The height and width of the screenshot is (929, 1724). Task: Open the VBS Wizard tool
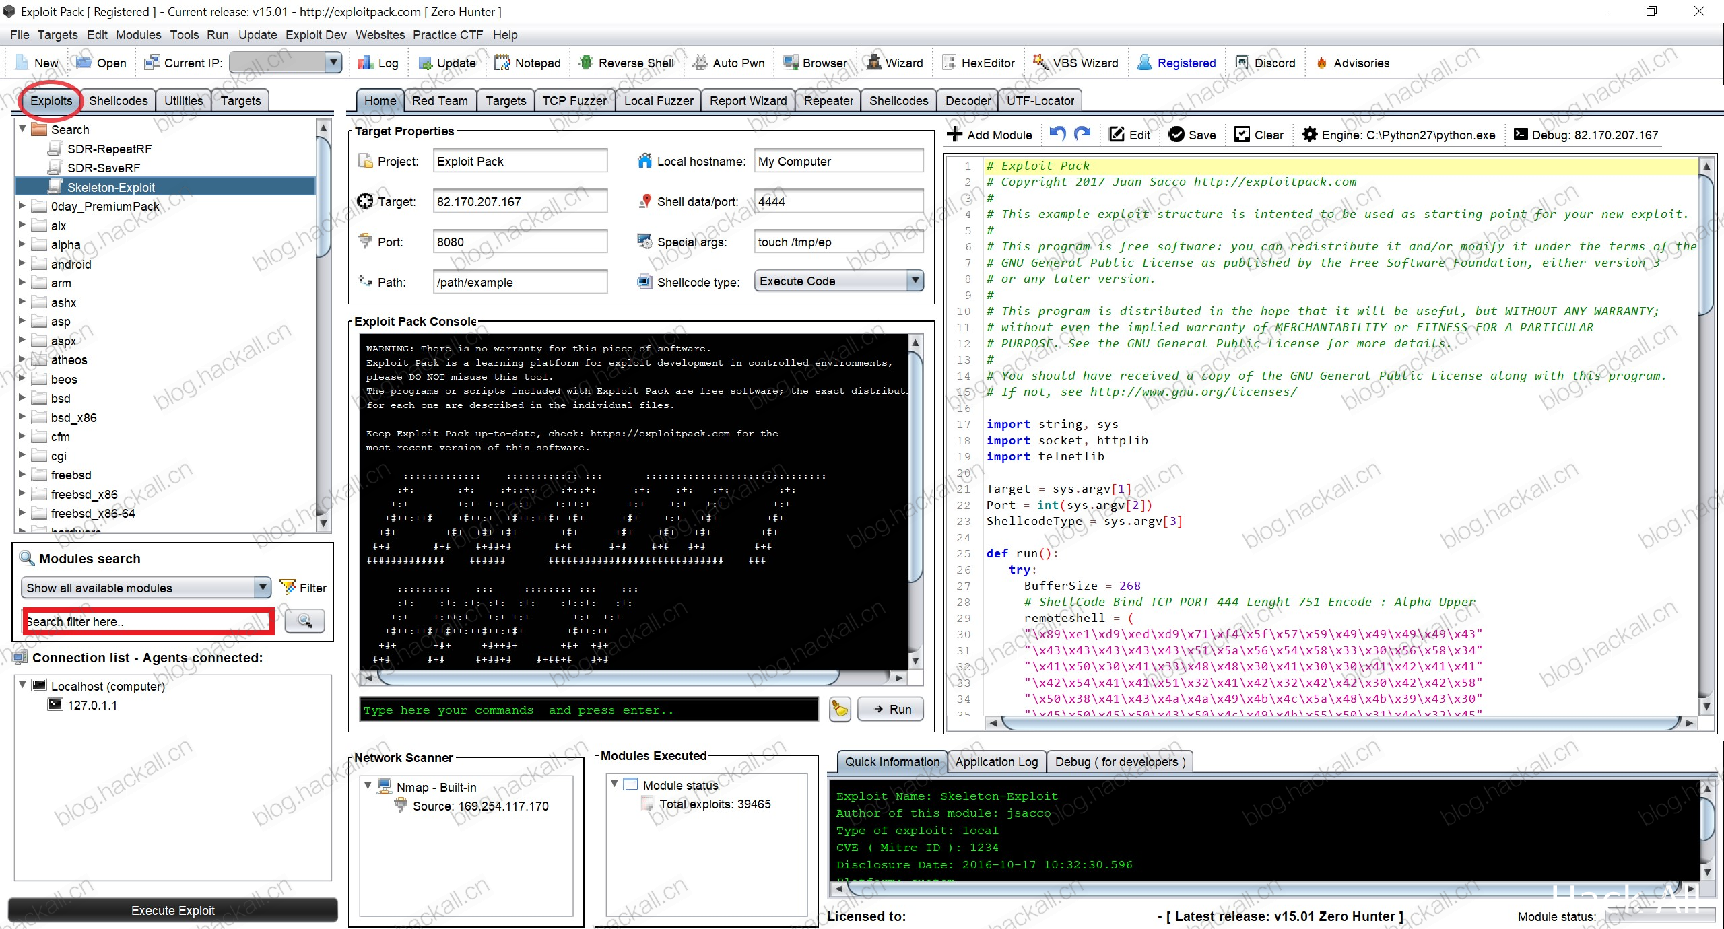point(1040,63)
